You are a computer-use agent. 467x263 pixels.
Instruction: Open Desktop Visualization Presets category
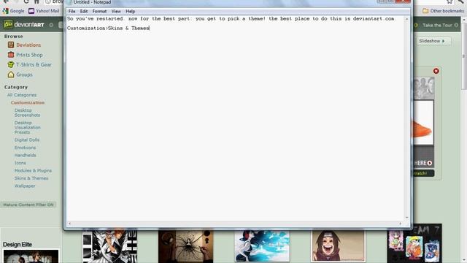pos(28,127)
